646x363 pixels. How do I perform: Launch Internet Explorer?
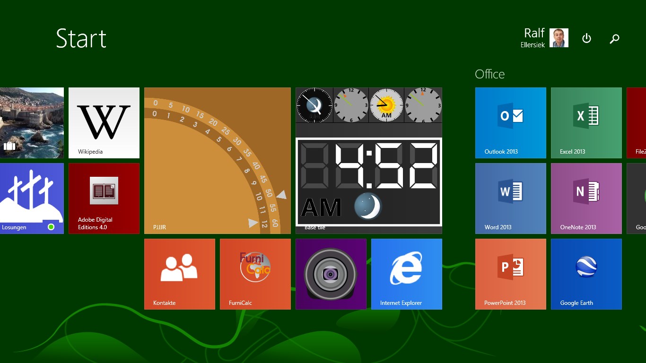click(x=406, y=274)
